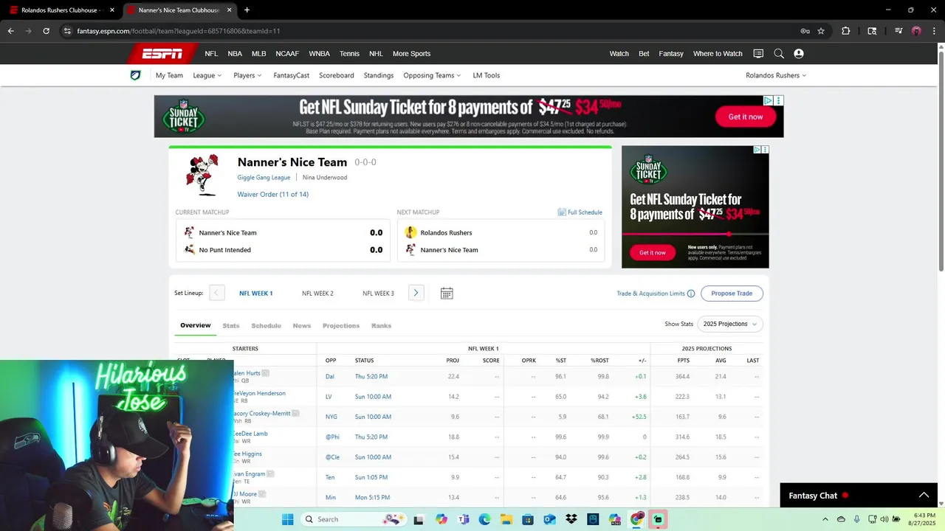Open the Windows Start menu
The image size is (945, 531).
click(287, 519)
